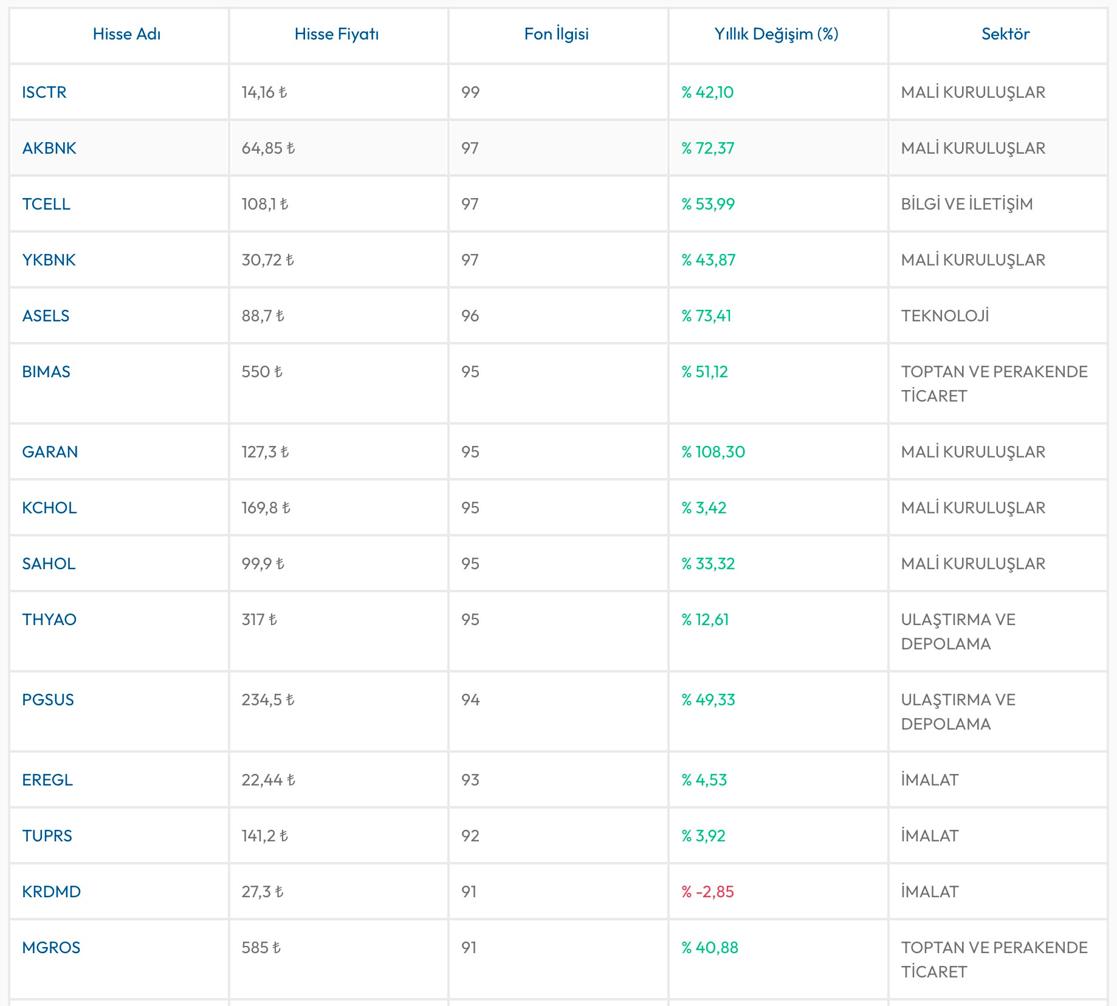Open the ASELS stock link
The image size is (1117, 1006).
[x=46, y=316]
